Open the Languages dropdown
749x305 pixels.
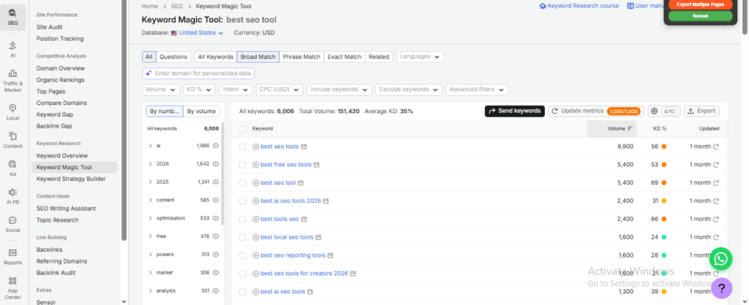[x=420, y=57]
